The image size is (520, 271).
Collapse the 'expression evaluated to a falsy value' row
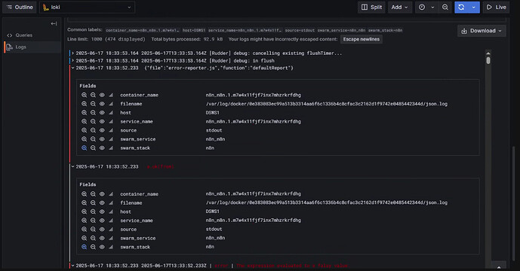coord(72,266)
